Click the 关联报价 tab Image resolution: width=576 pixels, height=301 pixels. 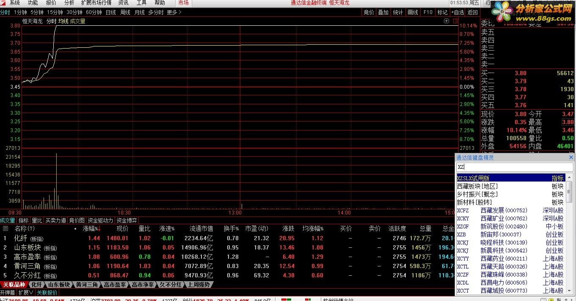pos(47,292)
